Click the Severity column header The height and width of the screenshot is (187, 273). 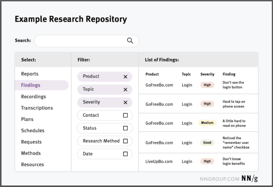tap(207, 74)
